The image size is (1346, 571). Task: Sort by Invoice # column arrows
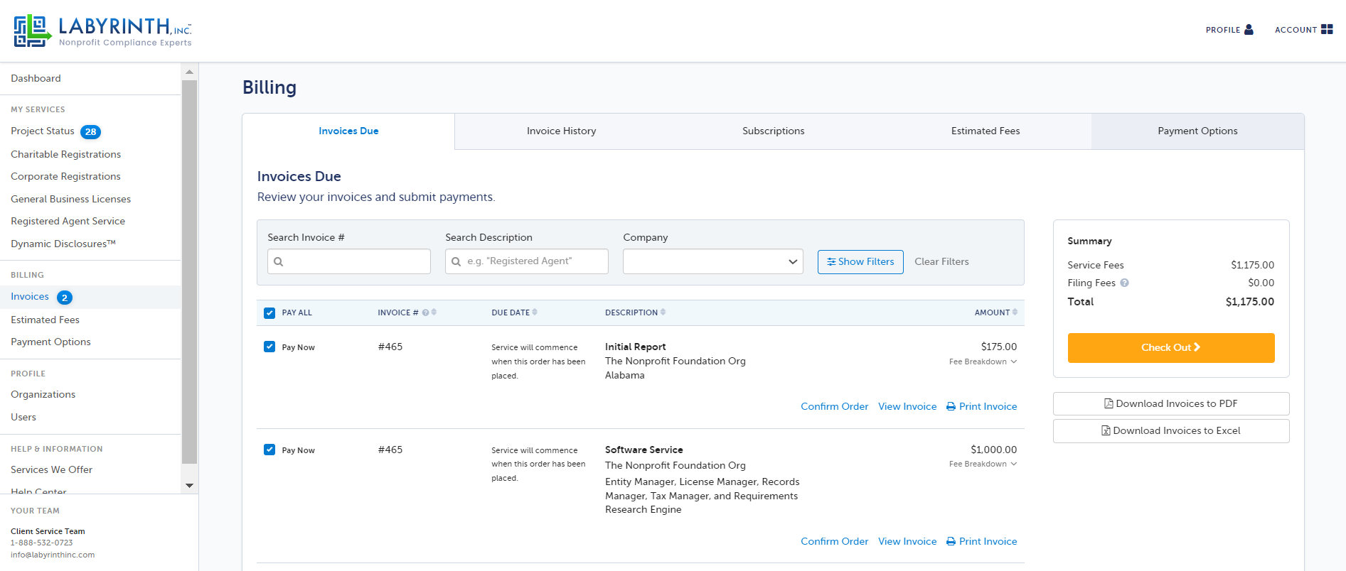coord(434,312)
